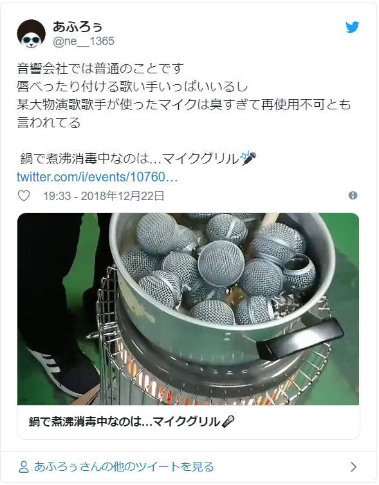This screenshot has height=485, width=379.
Task: Click the Twitter bird logo
Action: pos(352,27)
